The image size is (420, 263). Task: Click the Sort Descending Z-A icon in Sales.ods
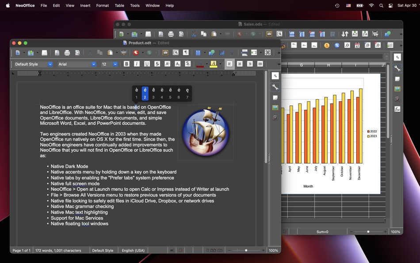[x=365, y=34]
